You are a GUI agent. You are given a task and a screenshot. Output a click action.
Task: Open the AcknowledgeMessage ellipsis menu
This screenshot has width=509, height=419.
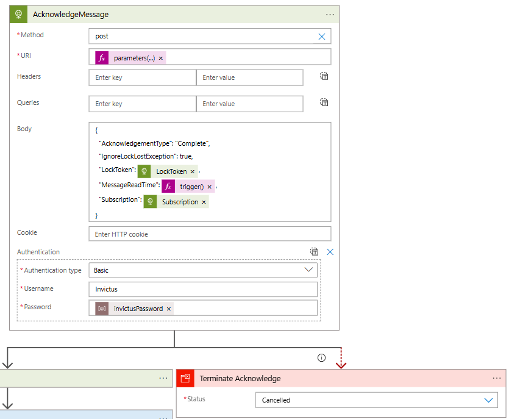(x=330, y=14)
